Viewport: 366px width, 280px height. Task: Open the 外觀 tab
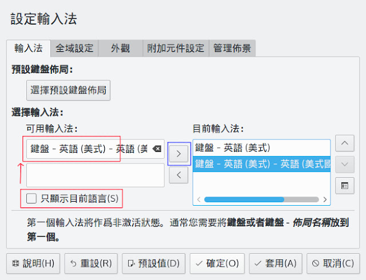120,48
